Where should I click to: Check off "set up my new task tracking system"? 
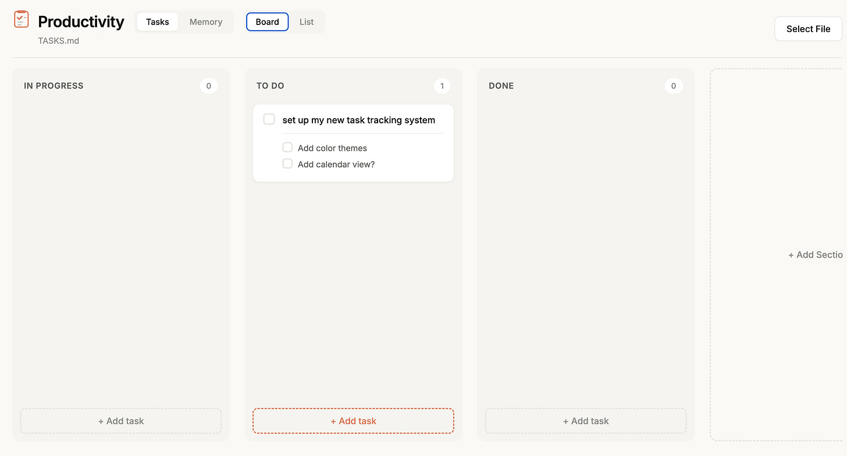coord(269,119)
